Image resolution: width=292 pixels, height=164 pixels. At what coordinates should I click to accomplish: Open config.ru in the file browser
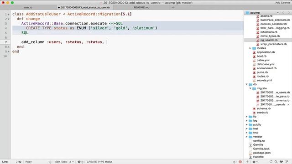pos(259,141)
